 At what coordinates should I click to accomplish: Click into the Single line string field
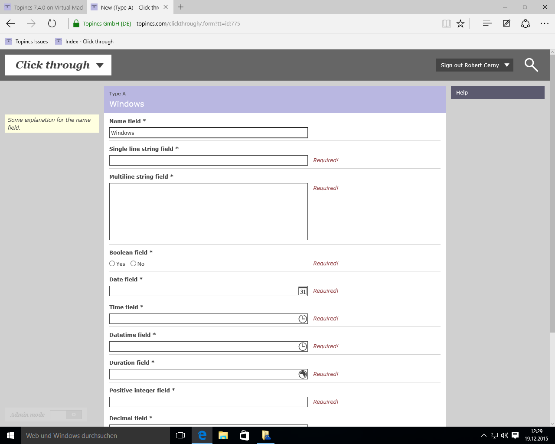[208, 160]
